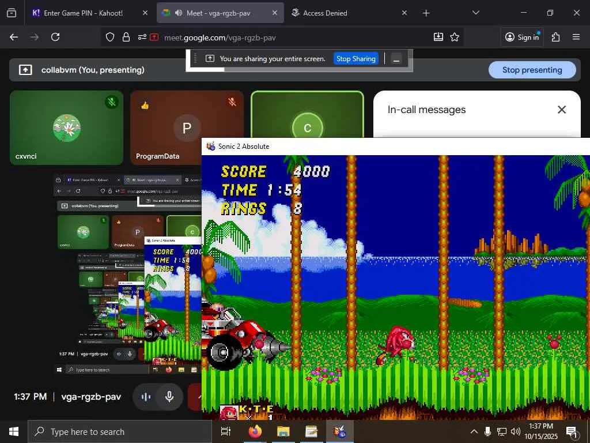Close the In-call messages panel
Screen dimensions: 590x443
(561, 110)
